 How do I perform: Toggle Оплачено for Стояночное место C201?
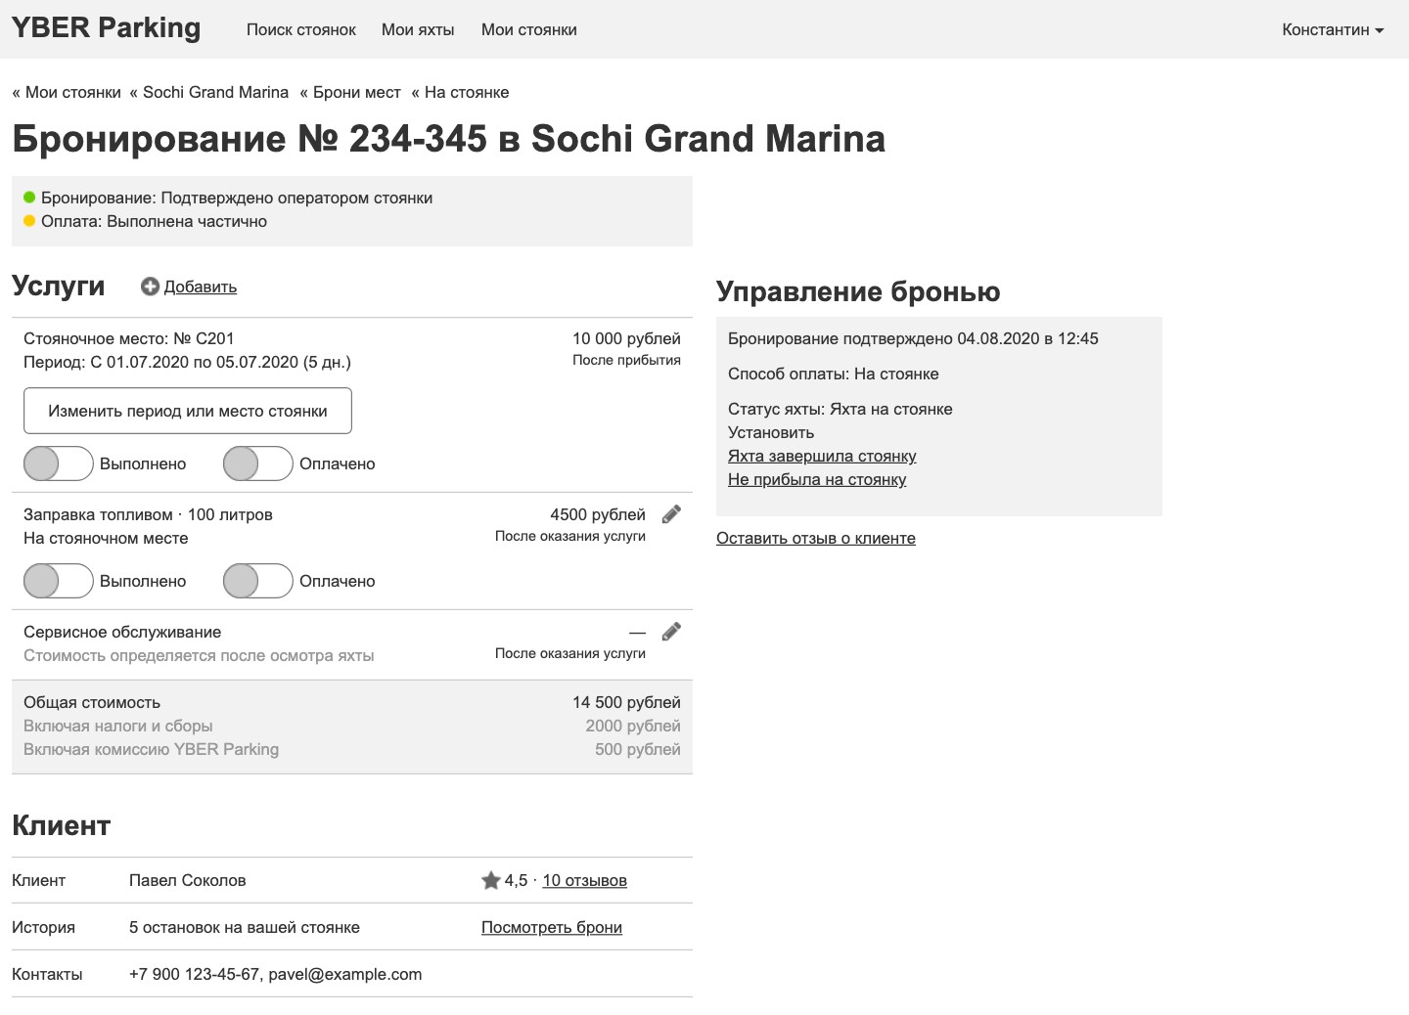click(258, 463)
